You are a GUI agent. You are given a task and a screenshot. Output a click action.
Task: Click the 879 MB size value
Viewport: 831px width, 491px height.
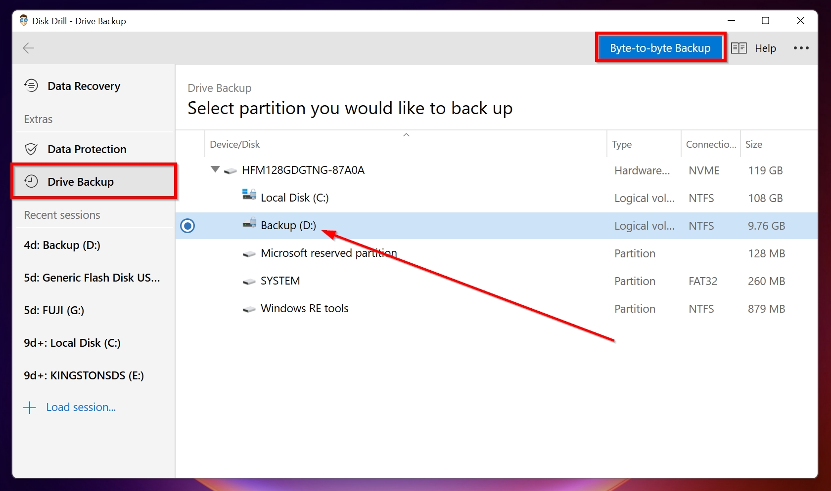766,309
